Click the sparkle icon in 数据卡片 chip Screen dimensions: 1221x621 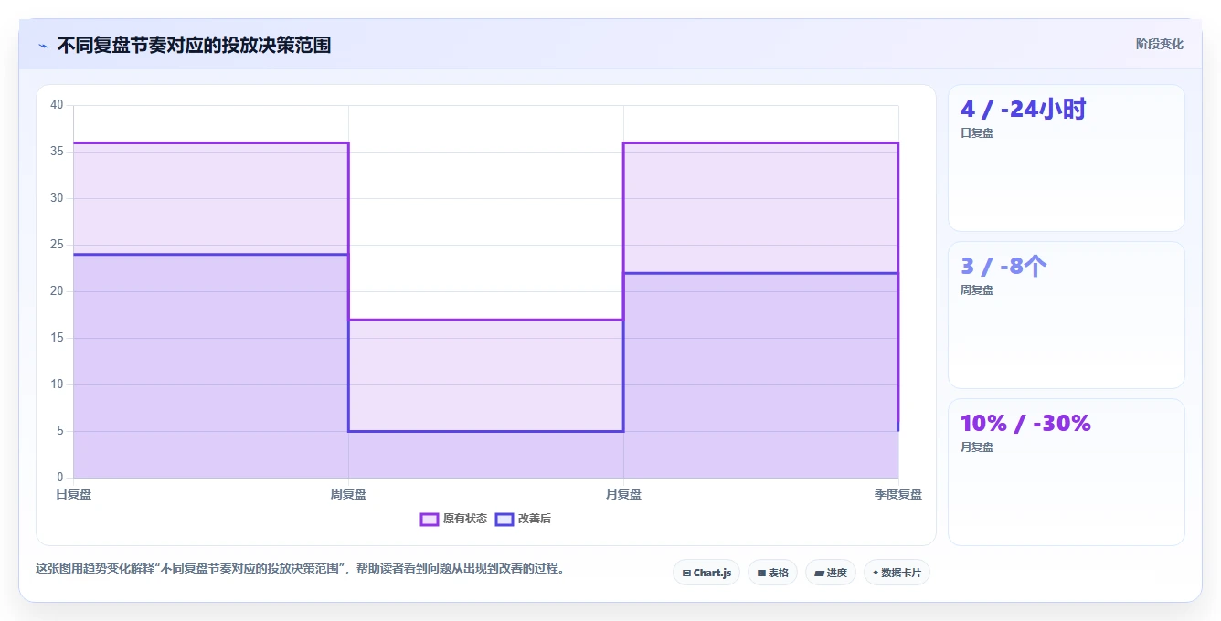pyautogui.click(x=876, y=573)
